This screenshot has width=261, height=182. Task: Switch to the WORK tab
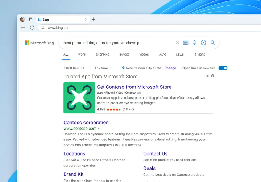(x=82, y=55)
